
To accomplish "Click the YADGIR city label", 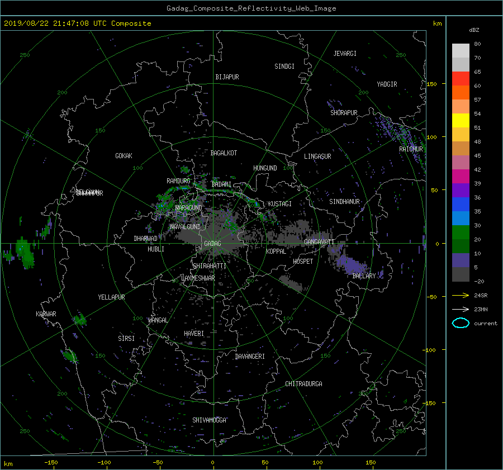I will (387, 84).
